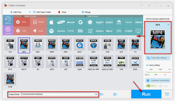Open Apple device presets
Viewport: 175px width, 101px height.
point(51,22)
